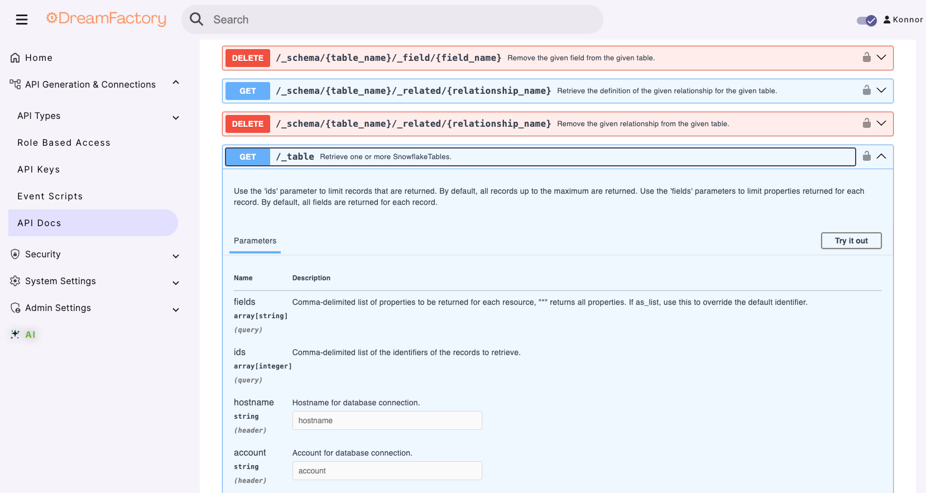Screen dimensions: 926x493
Task: Click the 'Description' column header
Action: pyautogui.click(x=311, y=278)
